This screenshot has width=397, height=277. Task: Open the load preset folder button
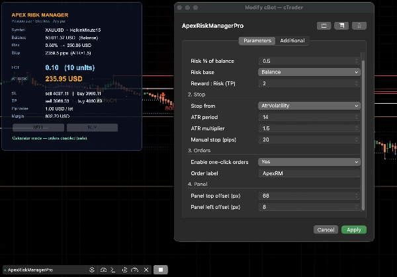tap(324, 26)
